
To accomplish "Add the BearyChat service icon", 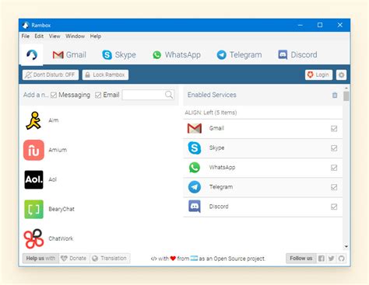I will tap(33, 209).
